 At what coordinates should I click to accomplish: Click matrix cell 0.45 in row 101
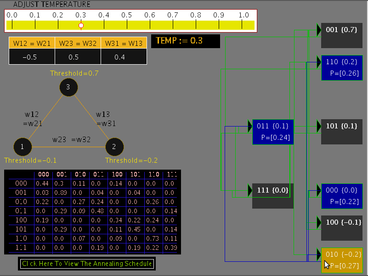coord(134,229)
